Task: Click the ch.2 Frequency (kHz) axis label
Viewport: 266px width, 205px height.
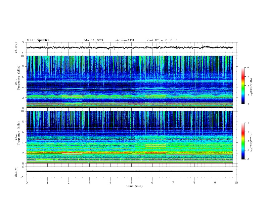Action: (x=17, y=133)
